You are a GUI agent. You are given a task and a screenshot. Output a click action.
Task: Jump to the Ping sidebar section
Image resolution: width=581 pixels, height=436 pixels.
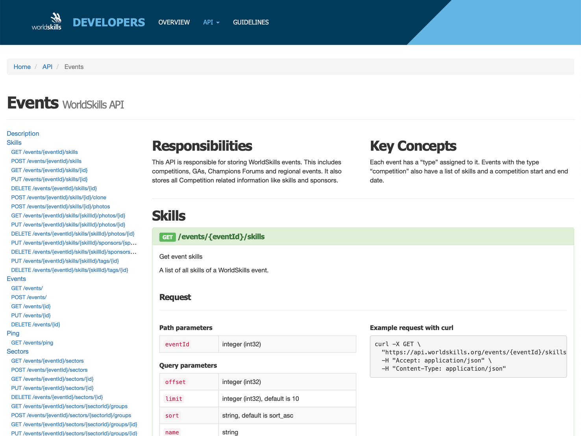click(x=13, y=333)
